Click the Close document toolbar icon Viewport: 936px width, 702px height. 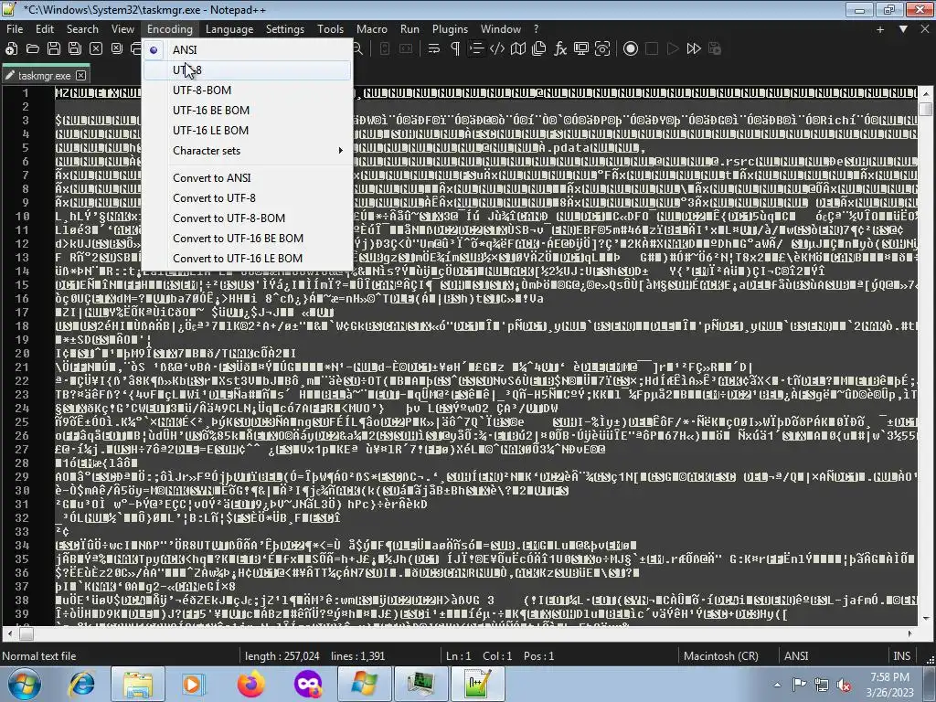(95, 49)
